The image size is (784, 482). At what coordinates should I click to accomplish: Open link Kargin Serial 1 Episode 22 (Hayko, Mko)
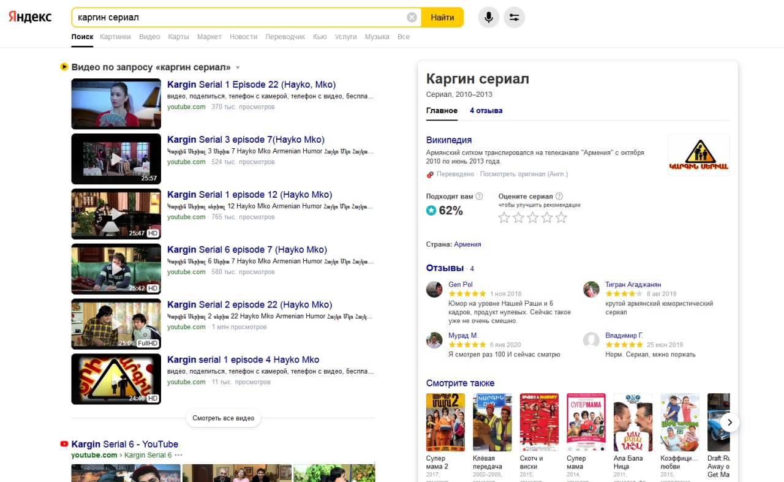(252, 85)
